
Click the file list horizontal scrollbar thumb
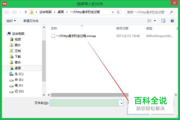click(90, 95)
